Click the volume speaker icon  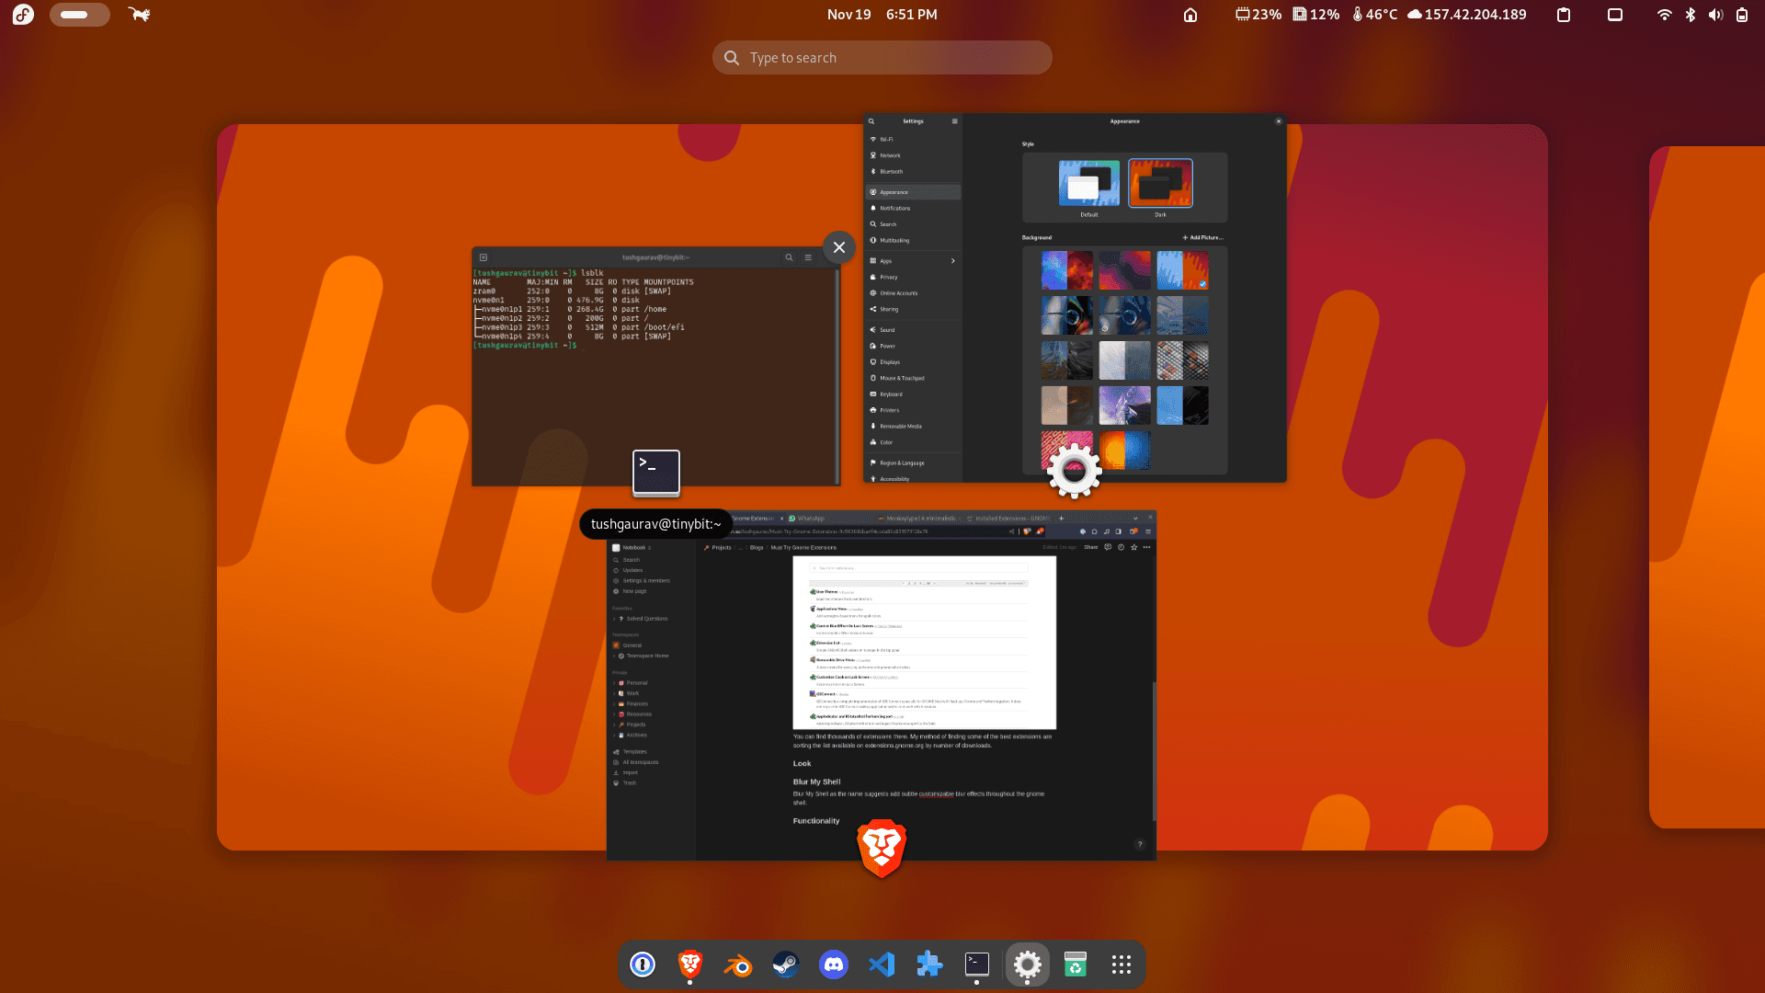point(1715,14)
